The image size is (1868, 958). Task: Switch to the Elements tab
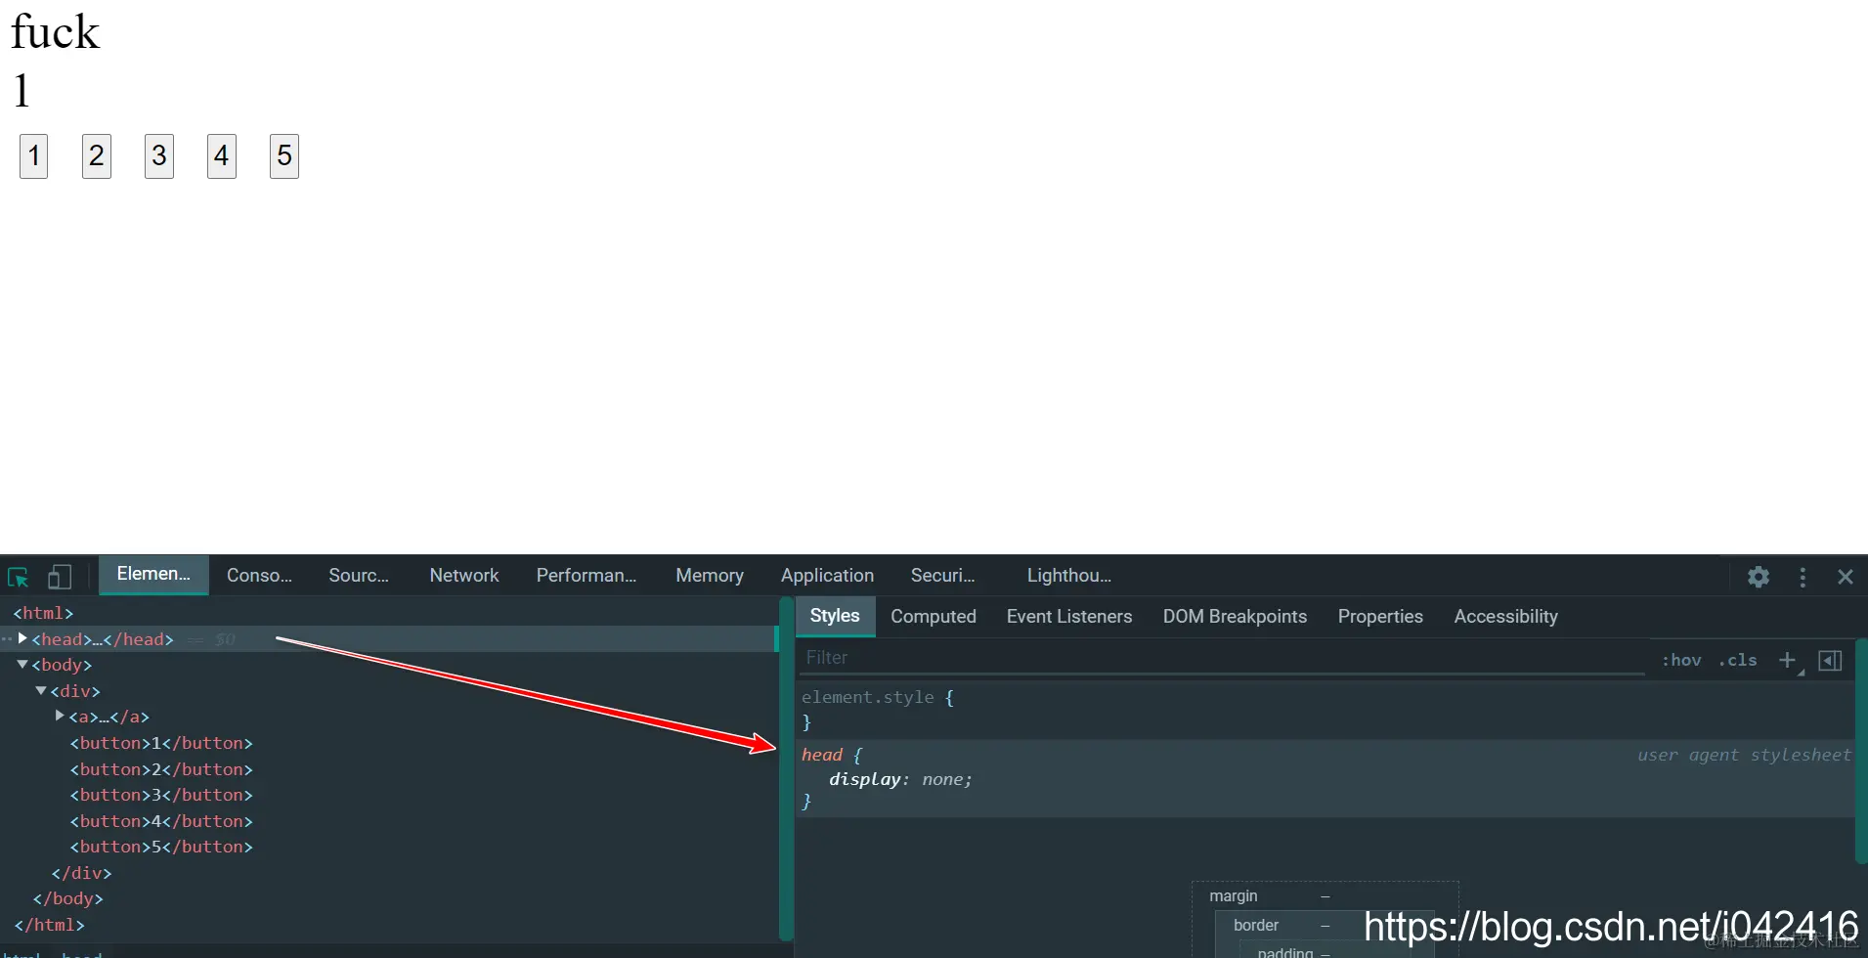(153, 574)
